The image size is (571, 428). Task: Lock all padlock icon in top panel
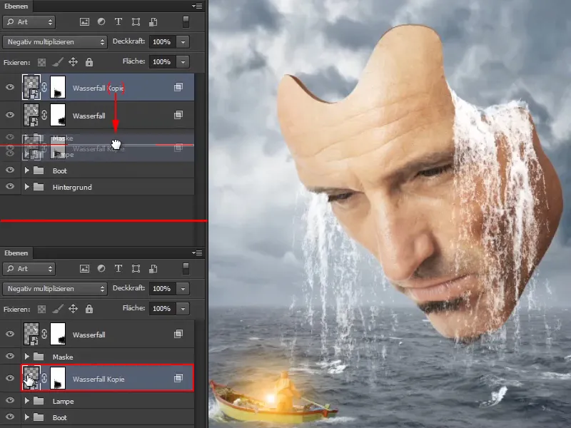click(x=89, y=62)
